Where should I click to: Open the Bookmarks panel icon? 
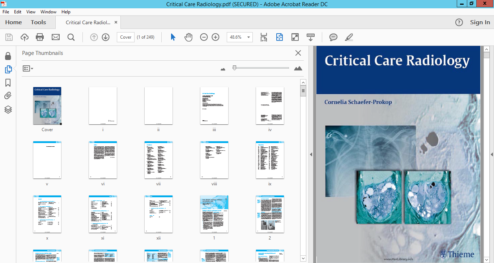coord(8,83)
